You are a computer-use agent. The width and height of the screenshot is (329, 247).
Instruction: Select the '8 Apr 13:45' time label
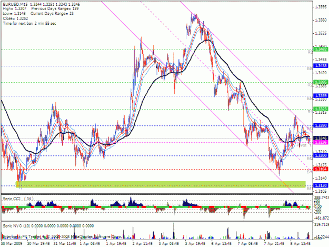click(x=300, y=243)
